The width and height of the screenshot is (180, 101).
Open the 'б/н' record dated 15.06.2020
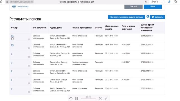12,45
